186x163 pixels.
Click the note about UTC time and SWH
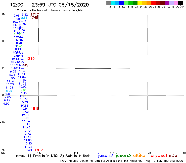(x=53, y=156)
